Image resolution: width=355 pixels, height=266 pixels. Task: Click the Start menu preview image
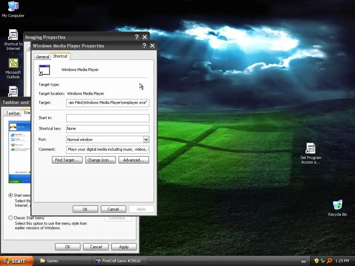point(19,152)
